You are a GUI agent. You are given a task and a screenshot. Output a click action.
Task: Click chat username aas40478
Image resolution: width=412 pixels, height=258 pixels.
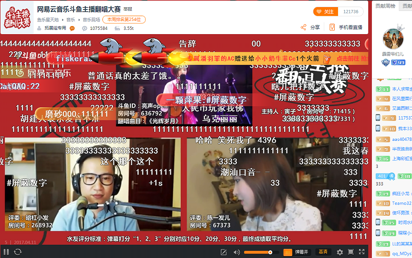[402, 139]
